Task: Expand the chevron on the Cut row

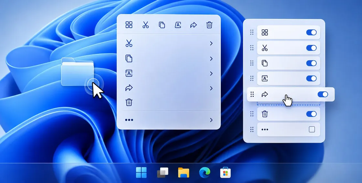Action: click(x=211, y=43)
